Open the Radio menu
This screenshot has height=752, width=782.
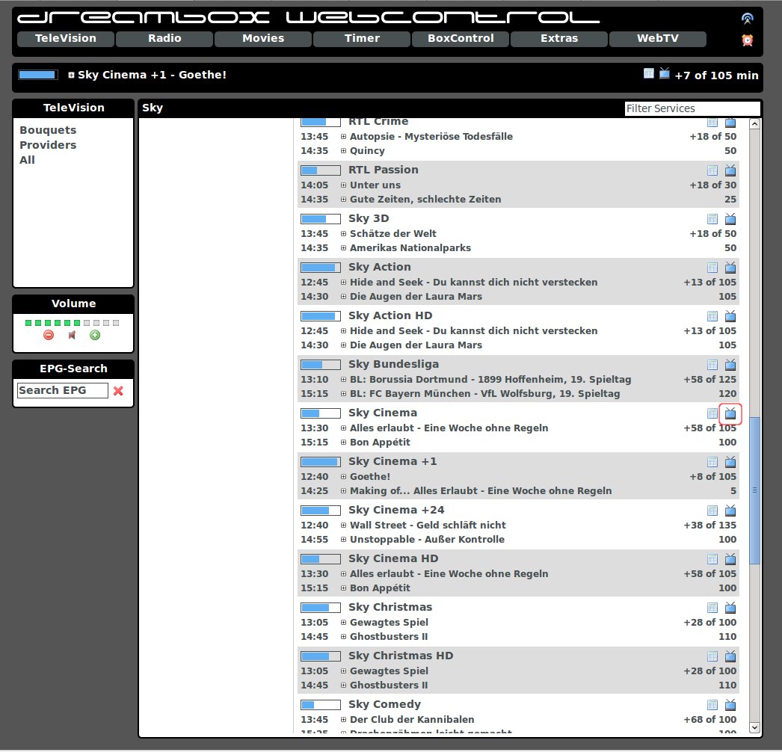pyautogui.click(x=164, y=38)
